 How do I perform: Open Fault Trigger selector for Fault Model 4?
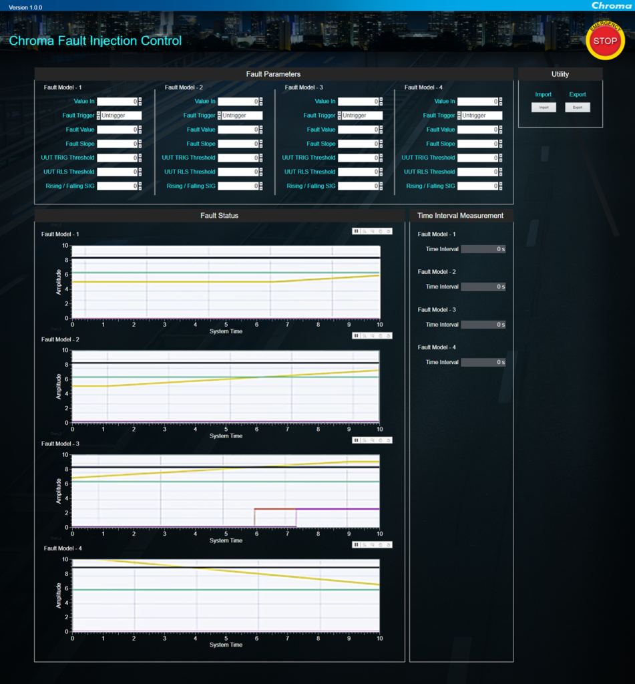(481, 116)
